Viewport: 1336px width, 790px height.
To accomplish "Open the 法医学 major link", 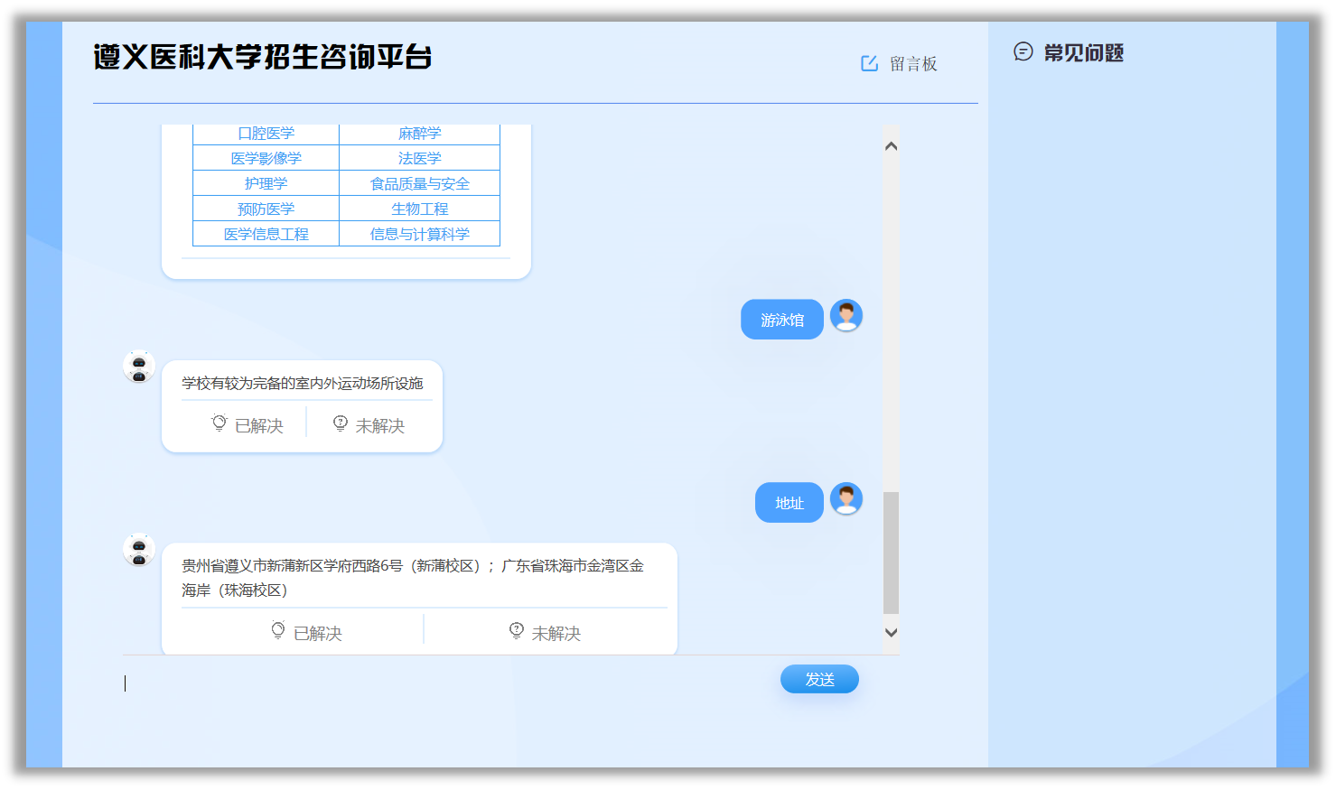I will point(419,158).
